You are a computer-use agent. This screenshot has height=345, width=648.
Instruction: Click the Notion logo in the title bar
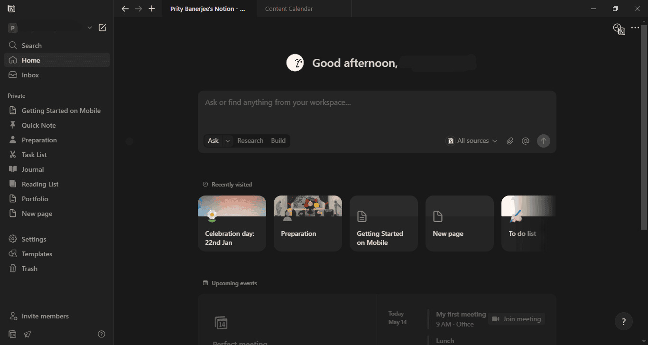(11, 9)
